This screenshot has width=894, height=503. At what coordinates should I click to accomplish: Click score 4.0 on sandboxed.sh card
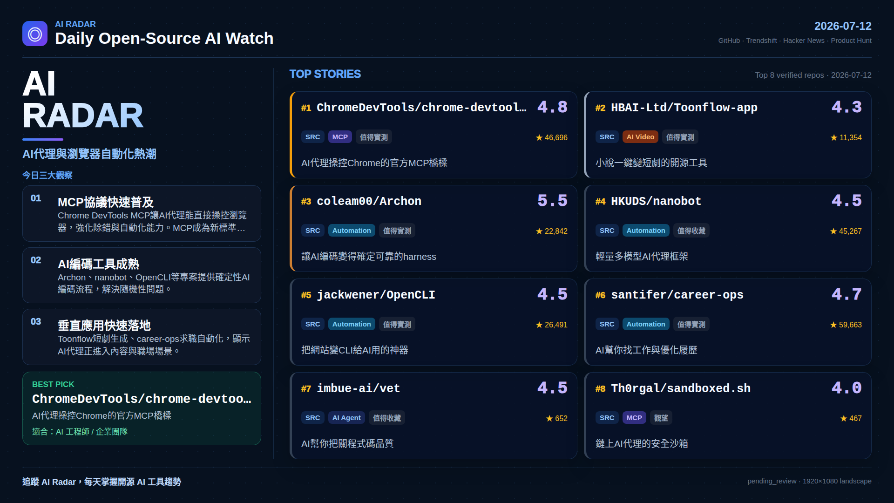[x=847, y=388]
